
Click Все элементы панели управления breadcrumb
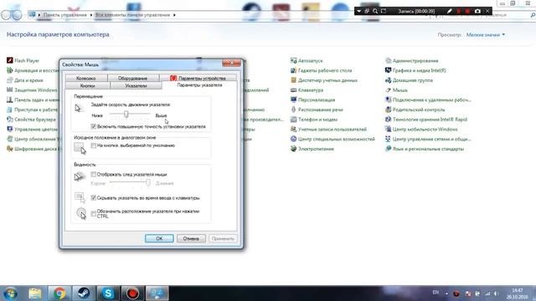[132, 15]
